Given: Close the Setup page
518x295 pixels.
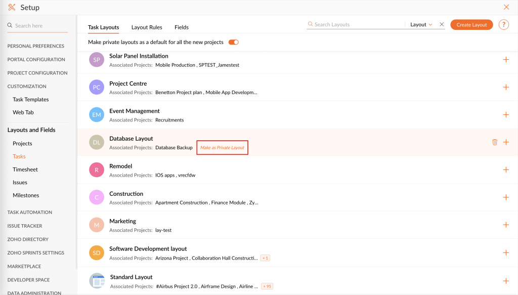Looking at the screenshot, I should [506, 7].
